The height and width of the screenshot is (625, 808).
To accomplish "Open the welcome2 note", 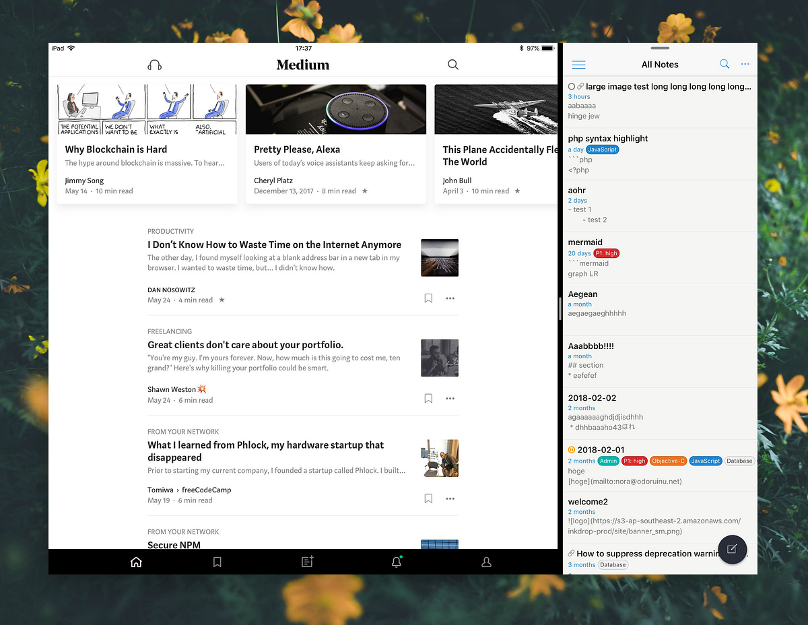I will 660,517.
